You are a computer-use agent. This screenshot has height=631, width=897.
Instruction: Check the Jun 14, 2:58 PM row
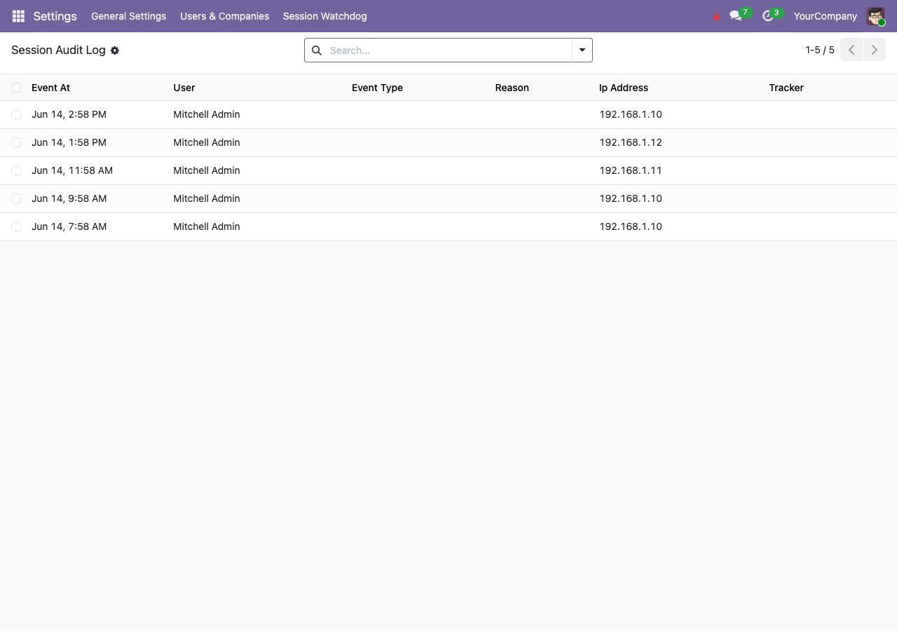(16, 114)
